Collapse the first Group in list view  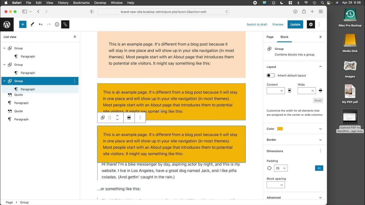4,48
